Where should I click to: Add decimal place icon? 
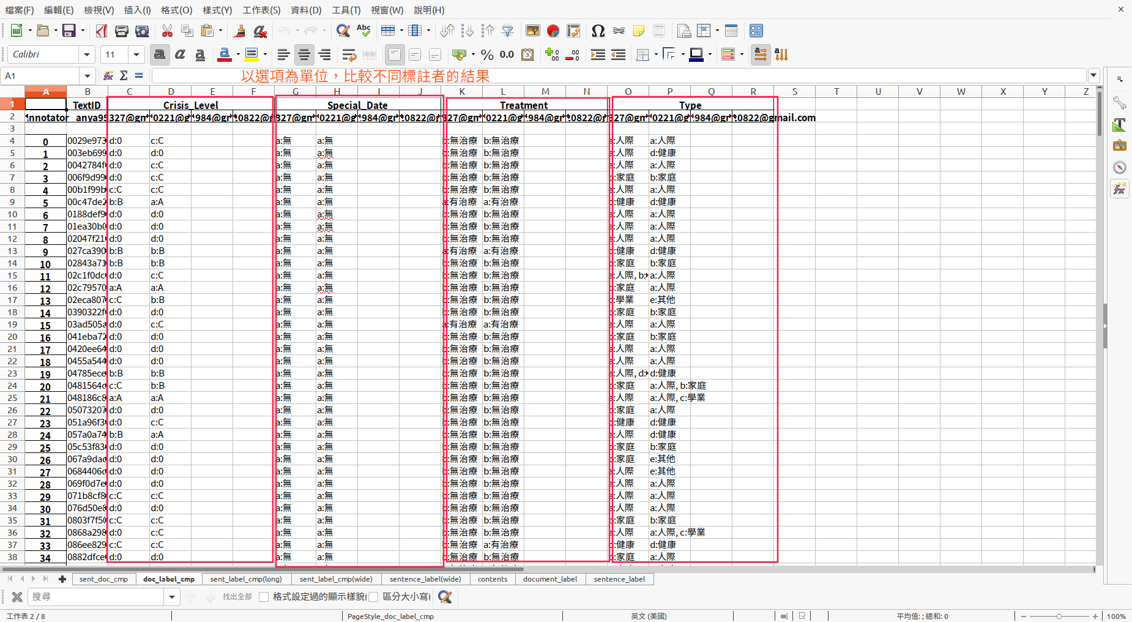tap(552, 54)
